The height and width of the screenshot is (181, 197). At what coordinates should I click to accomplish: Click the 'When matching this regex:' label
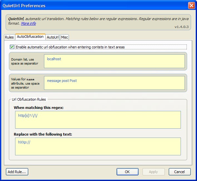[38, 108]
